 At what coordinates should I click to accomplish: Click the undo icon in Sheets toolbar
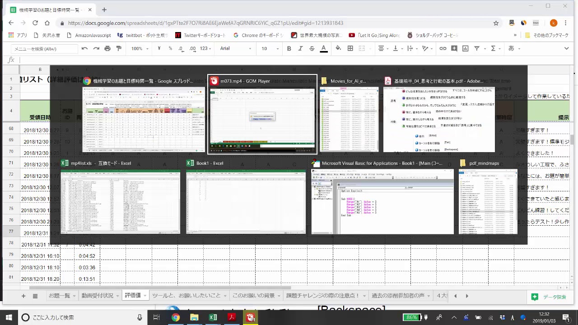(x=84, y=48)
